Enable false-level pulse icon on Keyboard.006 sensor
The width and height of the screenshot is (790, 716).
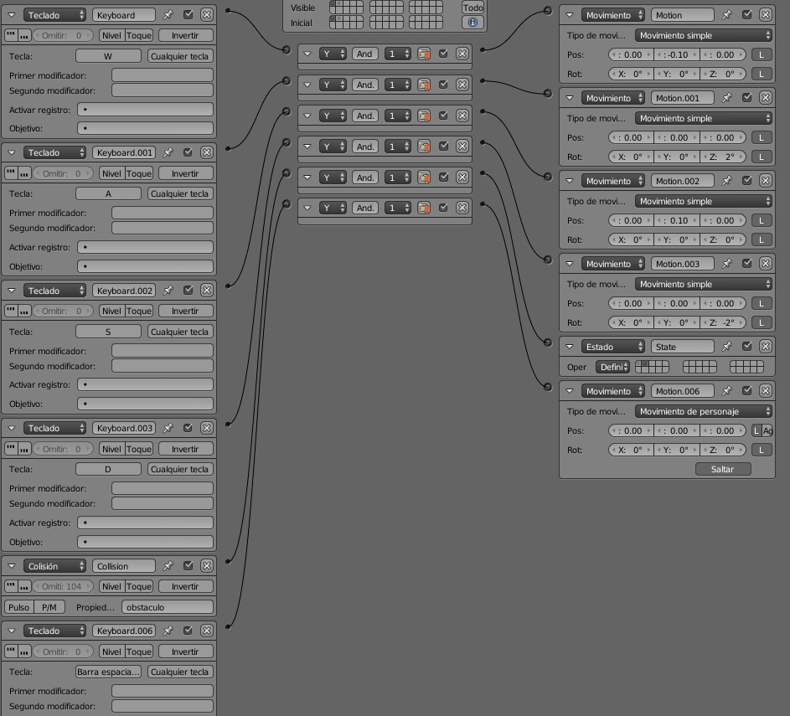pyautogui.click(x=23, y=652)
